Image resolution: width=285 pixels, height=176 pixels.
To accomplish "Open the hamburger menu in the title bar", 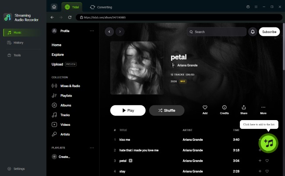I will [x=256, y=7].
